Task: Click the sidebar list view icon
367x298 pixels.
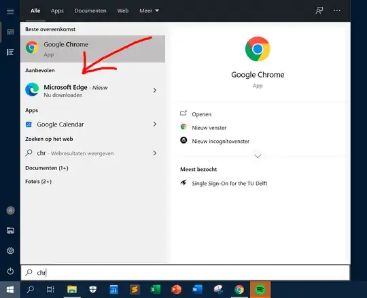Action: [x=10, y=52]
